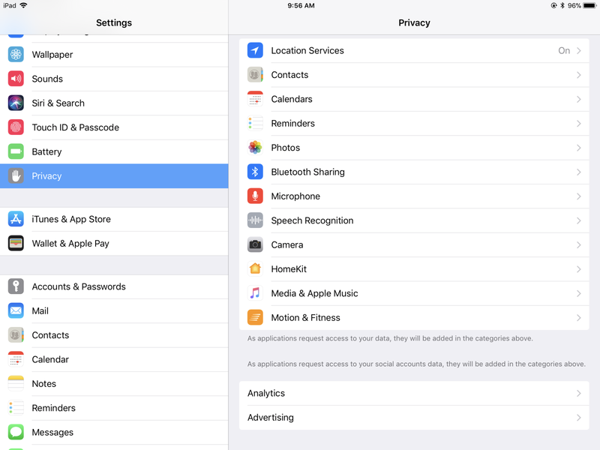Select Sounds in settings sidebar
The width and height of the screenshot is (600, 450).
[x=114, y=79]
